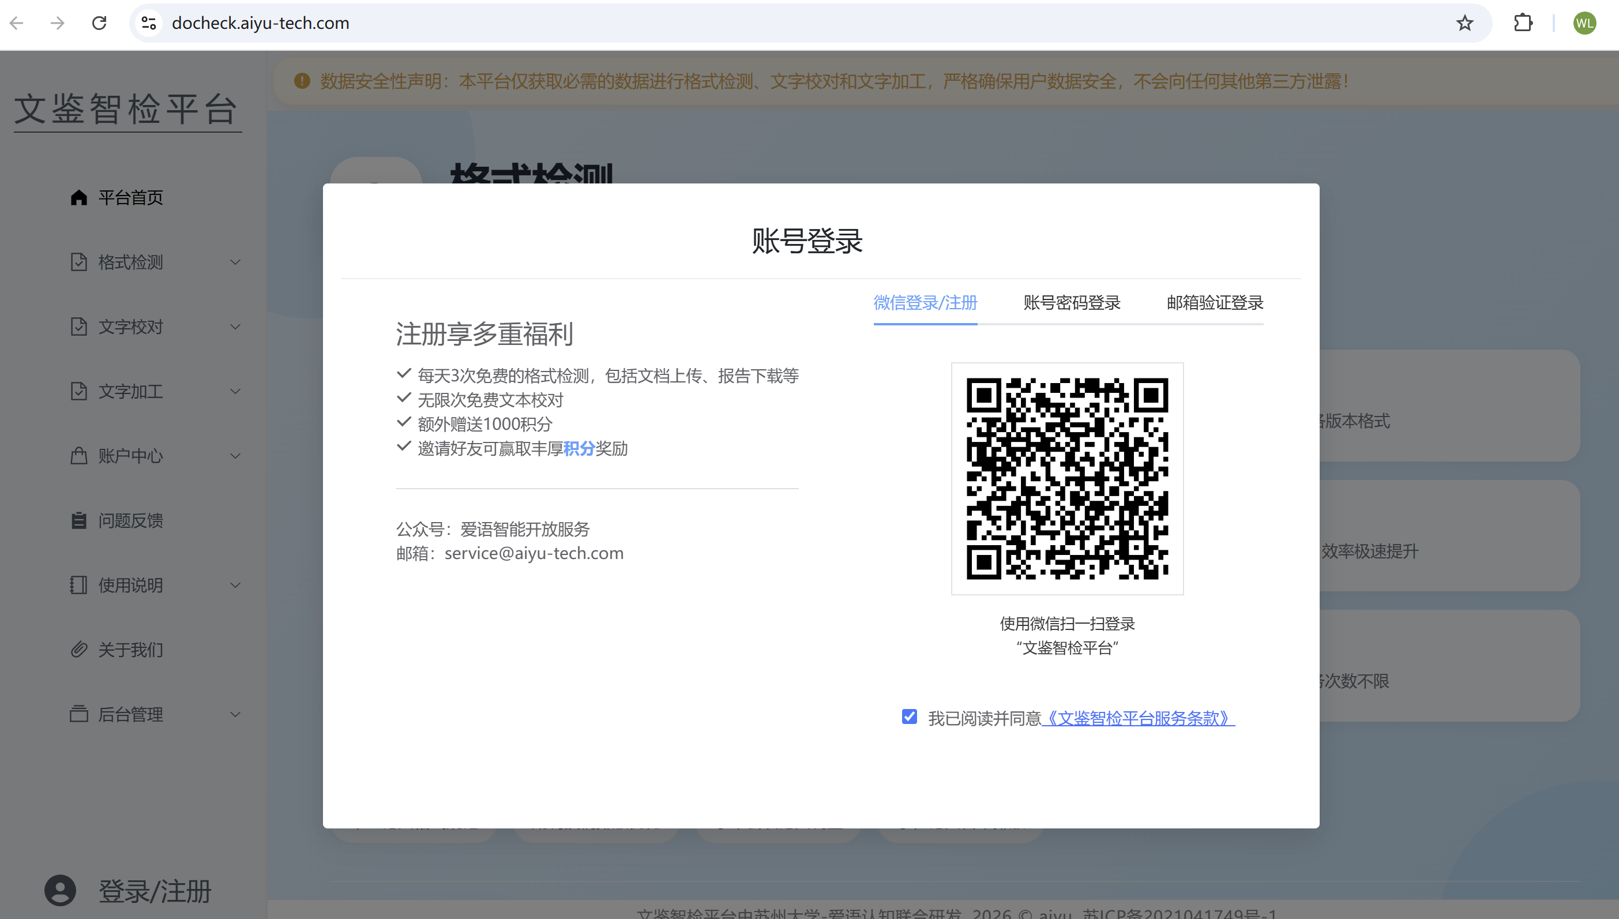Expand the 使用说明 menu arrow
The height and width of the screenshot is (919, 1619).
point(235,585)
